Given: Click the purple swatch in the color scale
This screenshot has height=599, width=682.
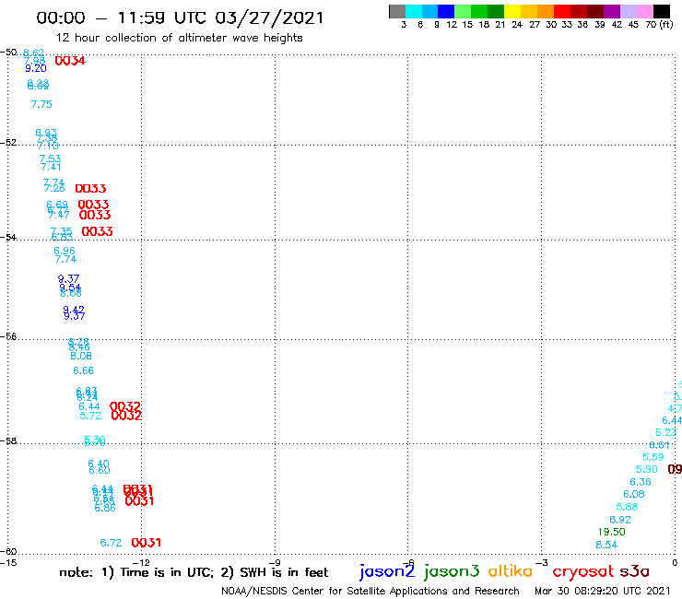Looking at the screenshot, I should pyautogui.click(x=612, y=11).
